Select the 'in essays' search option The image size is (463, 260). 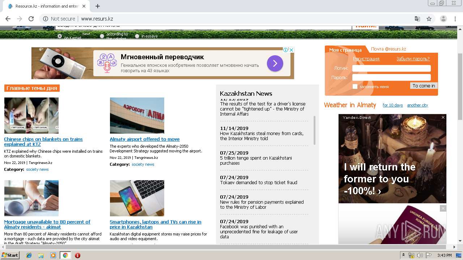[137, 36]
